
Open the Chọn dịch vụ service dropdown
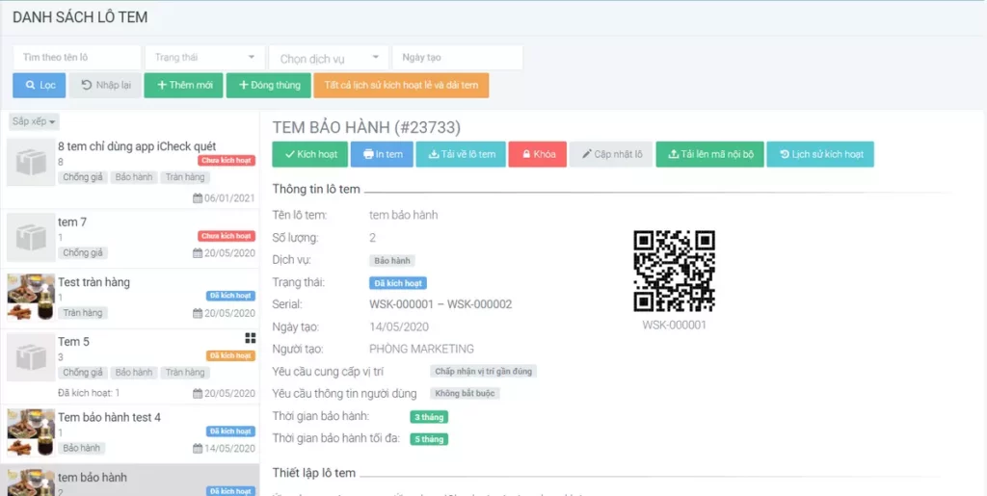click(329, 58)
